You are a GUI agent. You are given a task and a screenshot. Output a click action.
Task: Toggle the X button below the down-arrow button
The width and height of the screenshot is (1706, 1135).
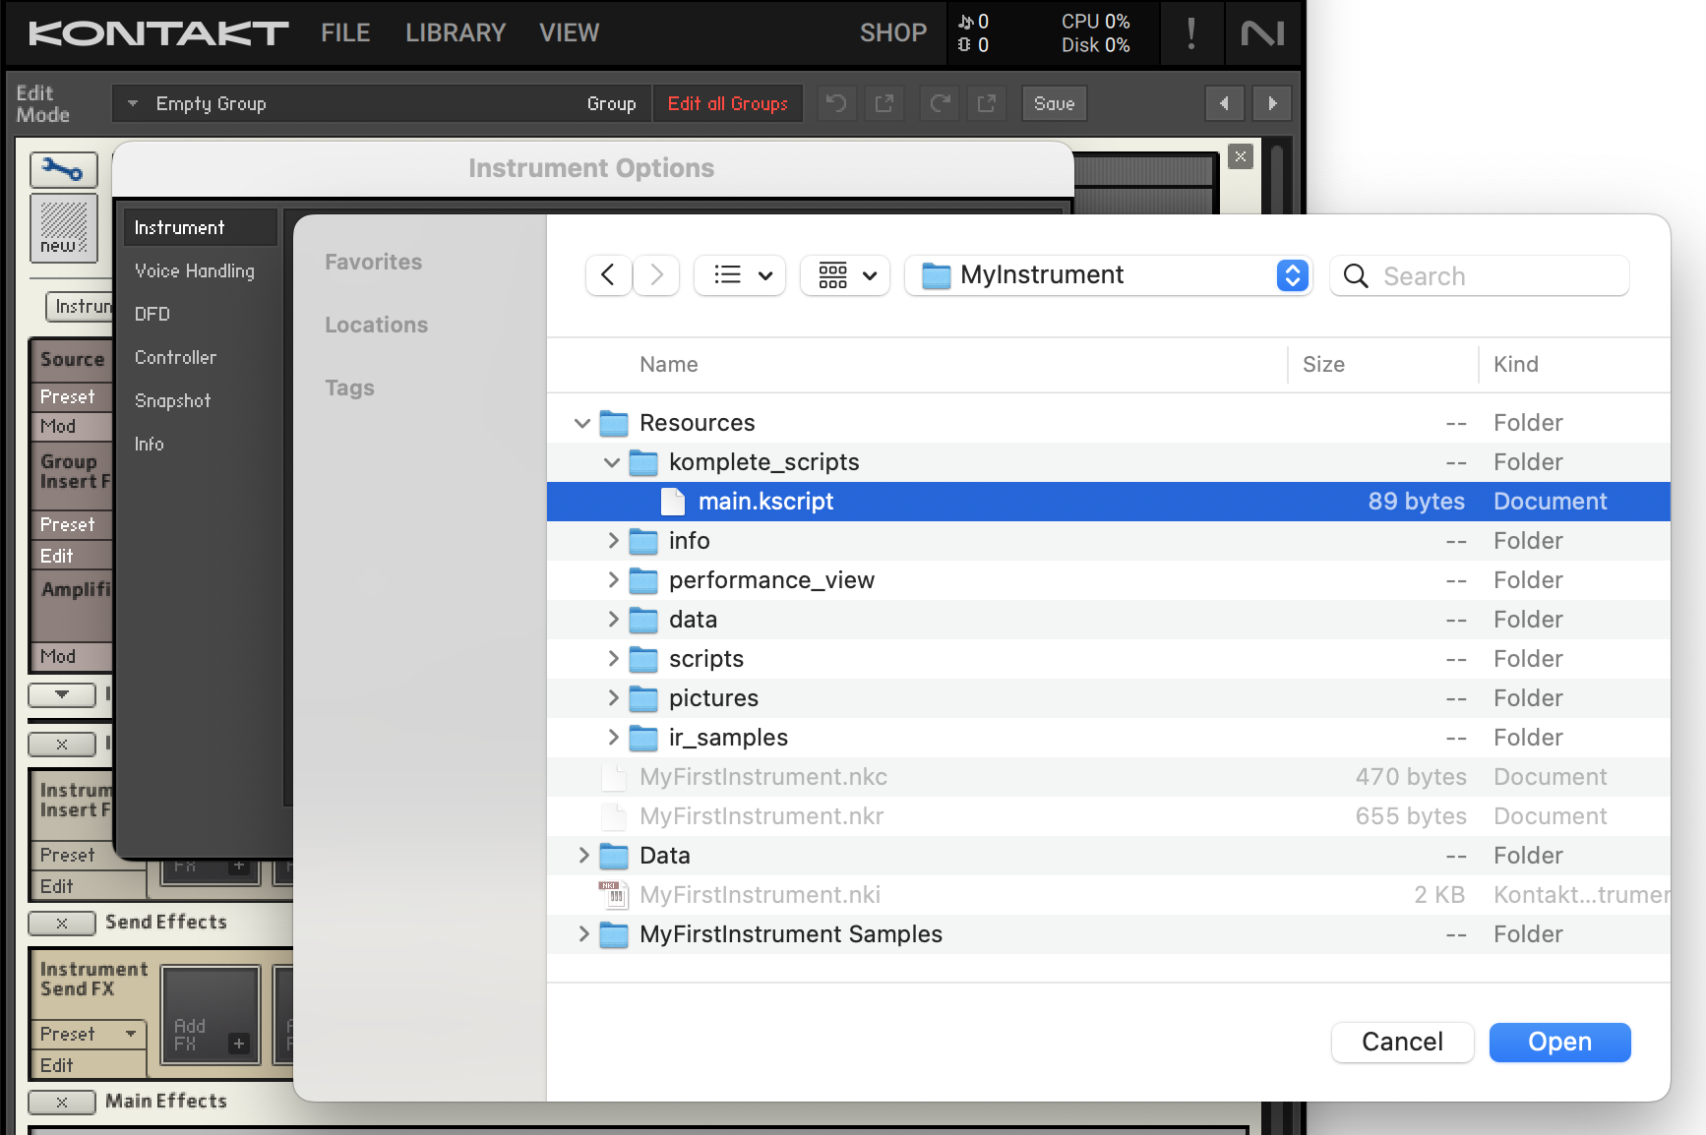(x=62, y=744)
